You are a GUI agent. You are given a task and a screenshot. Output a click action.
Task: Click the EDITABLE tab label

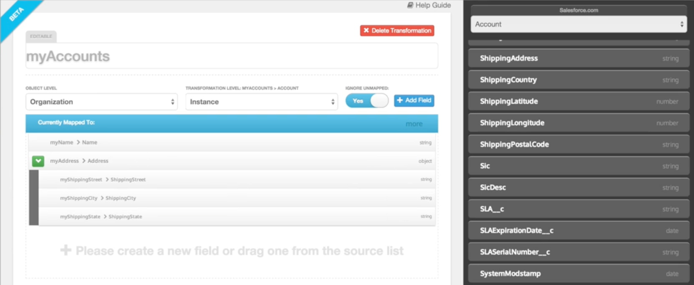pos(41,36)
